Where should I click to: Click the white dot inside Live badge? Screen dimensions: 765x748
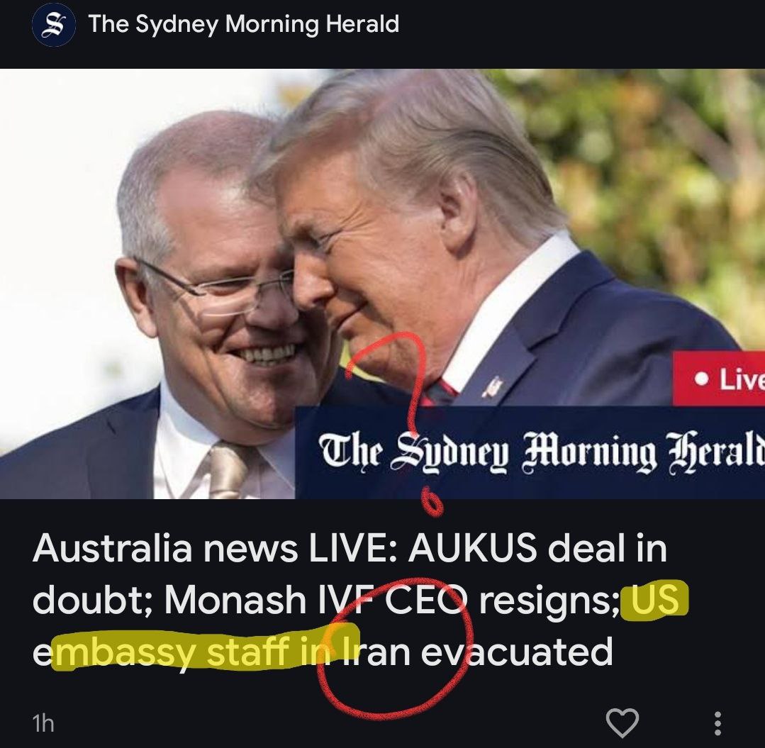(702, 379)
